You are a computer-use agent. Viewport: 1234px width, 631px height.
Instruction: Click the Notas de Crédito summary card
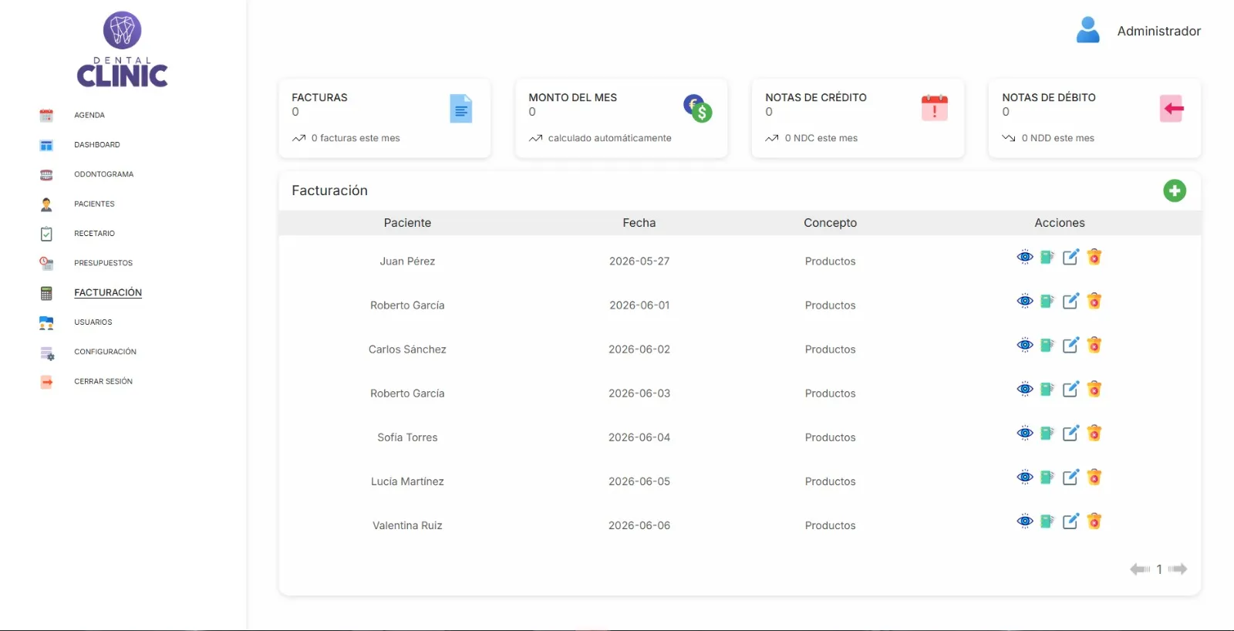point(858,118)
